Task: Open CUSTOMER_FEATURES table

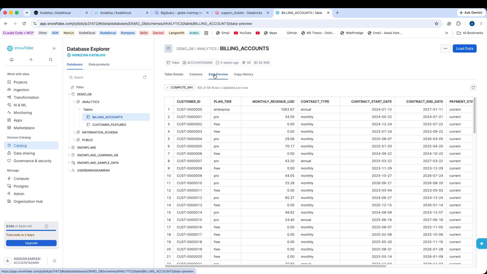Action: [109, 125]
